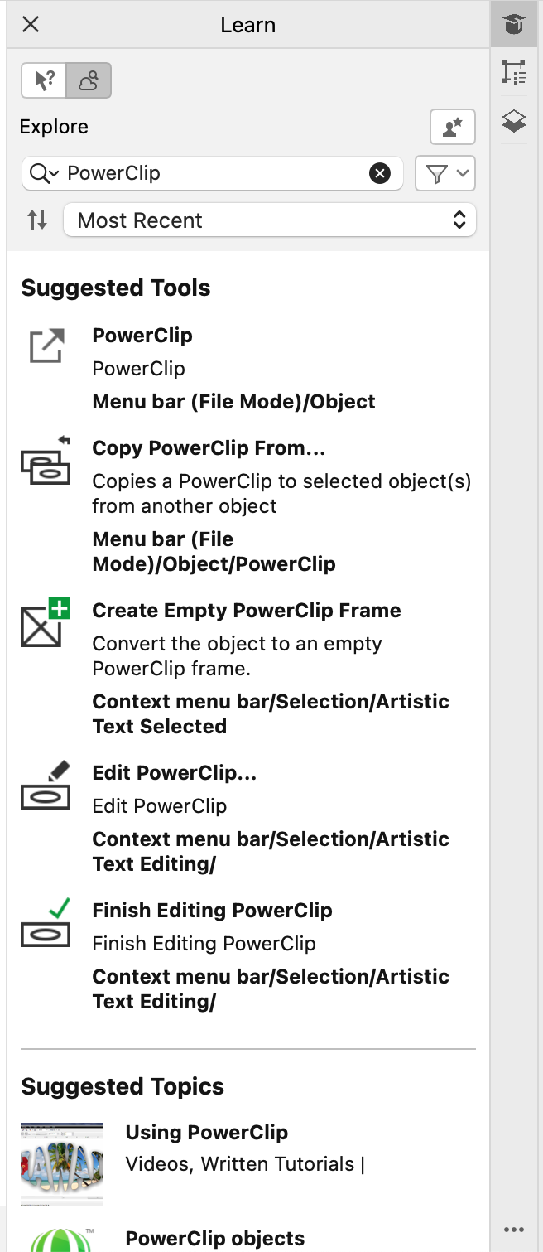Toggle the pointer help mode button
This screenshot has height=1252, width=543.
[x=44, y=81]
